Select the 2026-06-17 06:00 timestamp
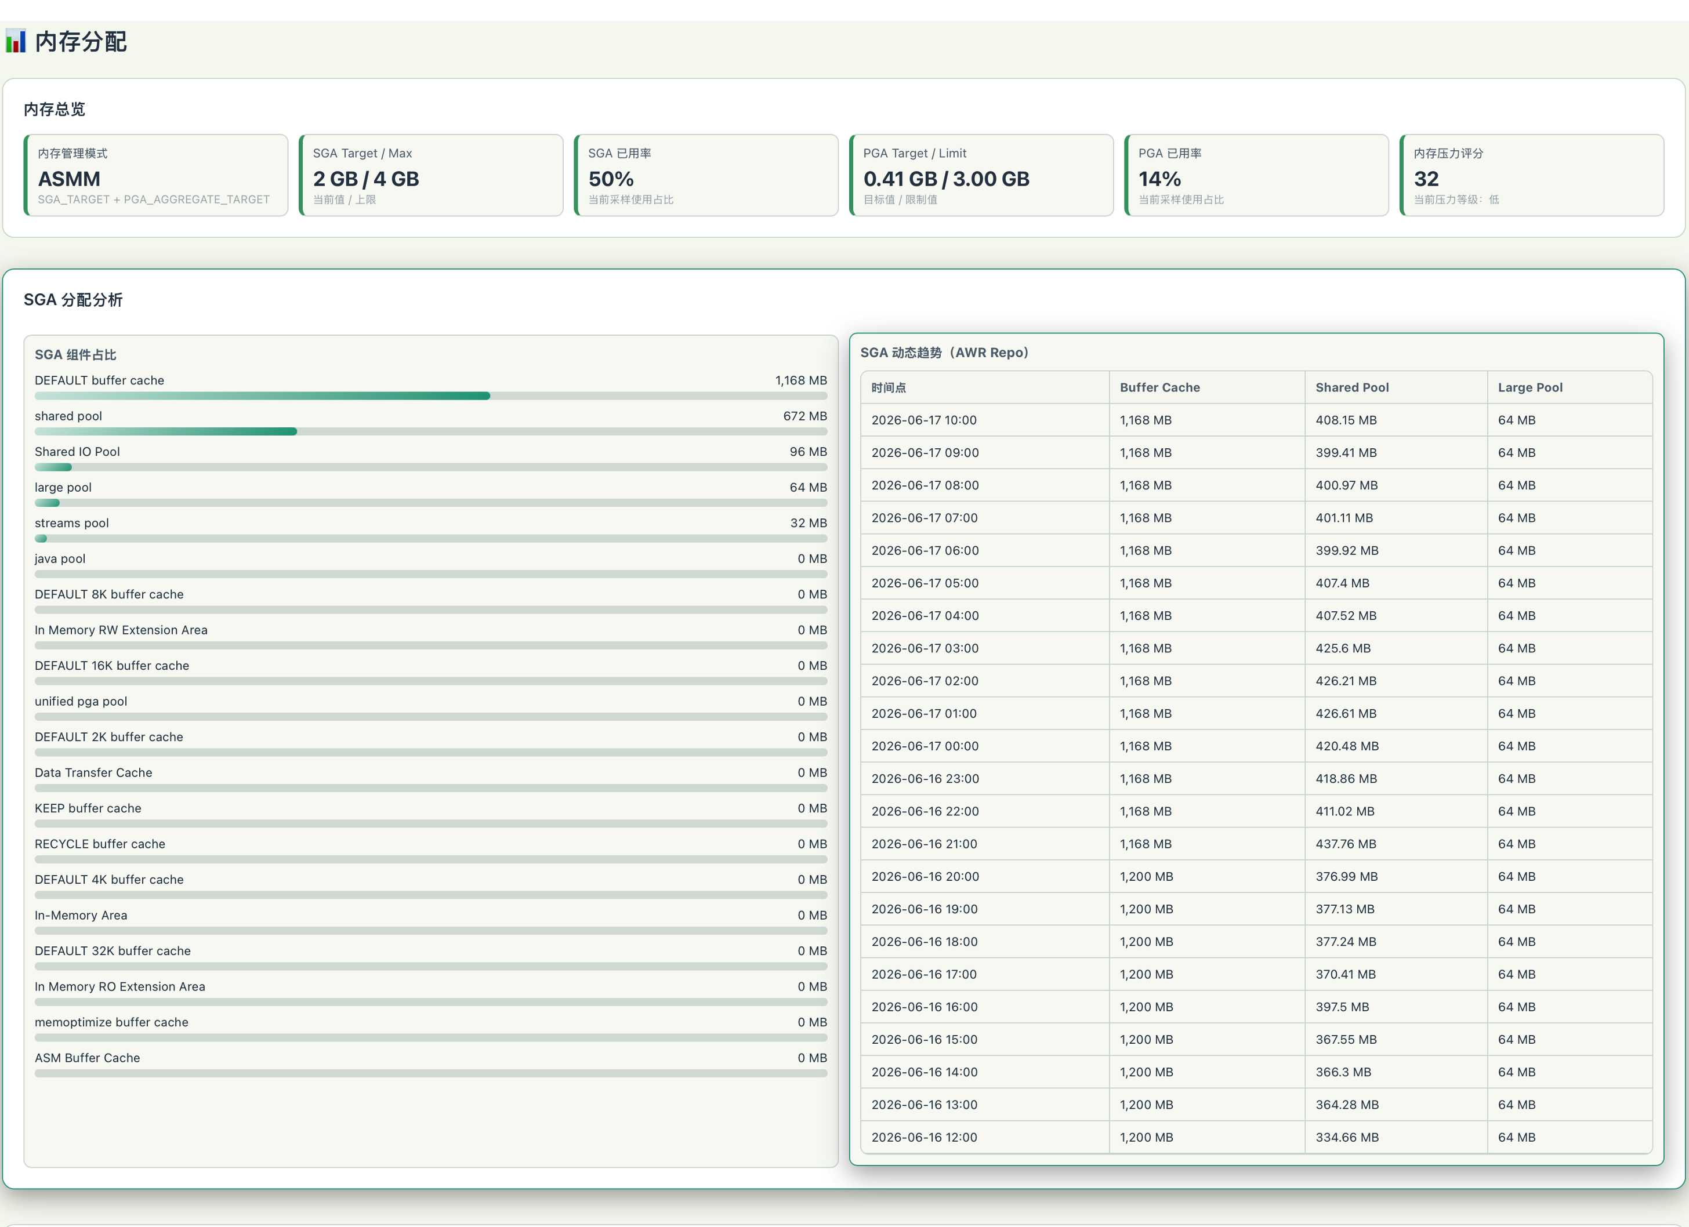The height and width of the screenshot is (1227, 1689). 925,551
